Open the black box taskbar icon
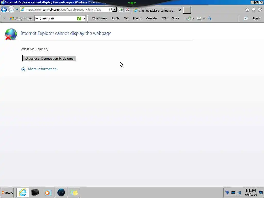 pyautogui.click(x=35, y=193)
